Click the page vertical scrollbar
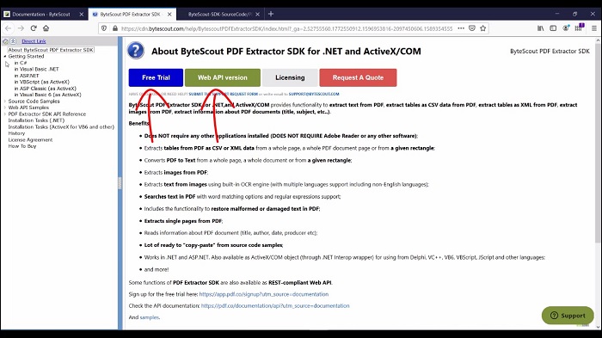The width and height of the screenshot is (602, 338). point(598,143)
